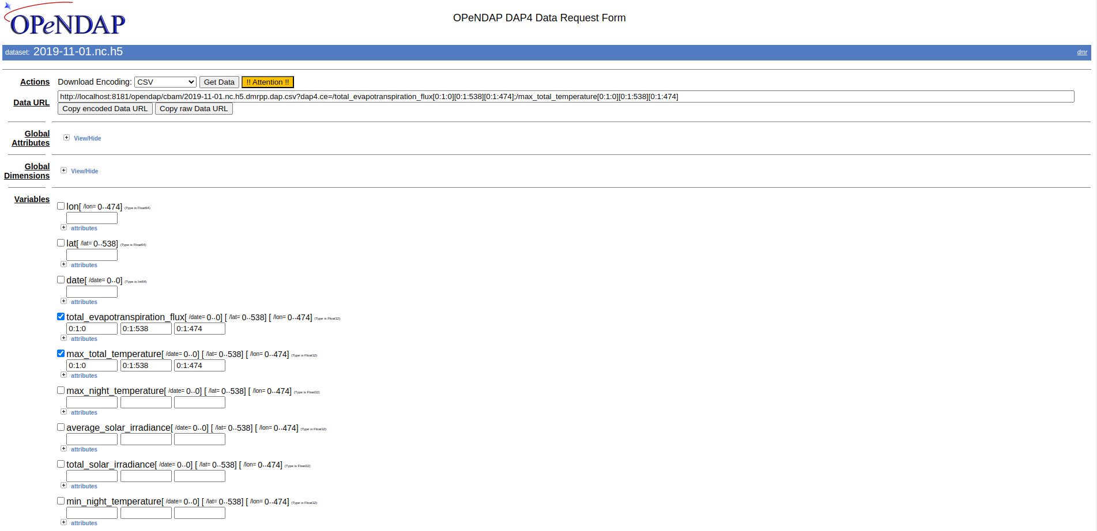Uncheck the total_evapotranspiration_flux variable
Viewport: 1097px width, 531px height.
pos(61,316)
